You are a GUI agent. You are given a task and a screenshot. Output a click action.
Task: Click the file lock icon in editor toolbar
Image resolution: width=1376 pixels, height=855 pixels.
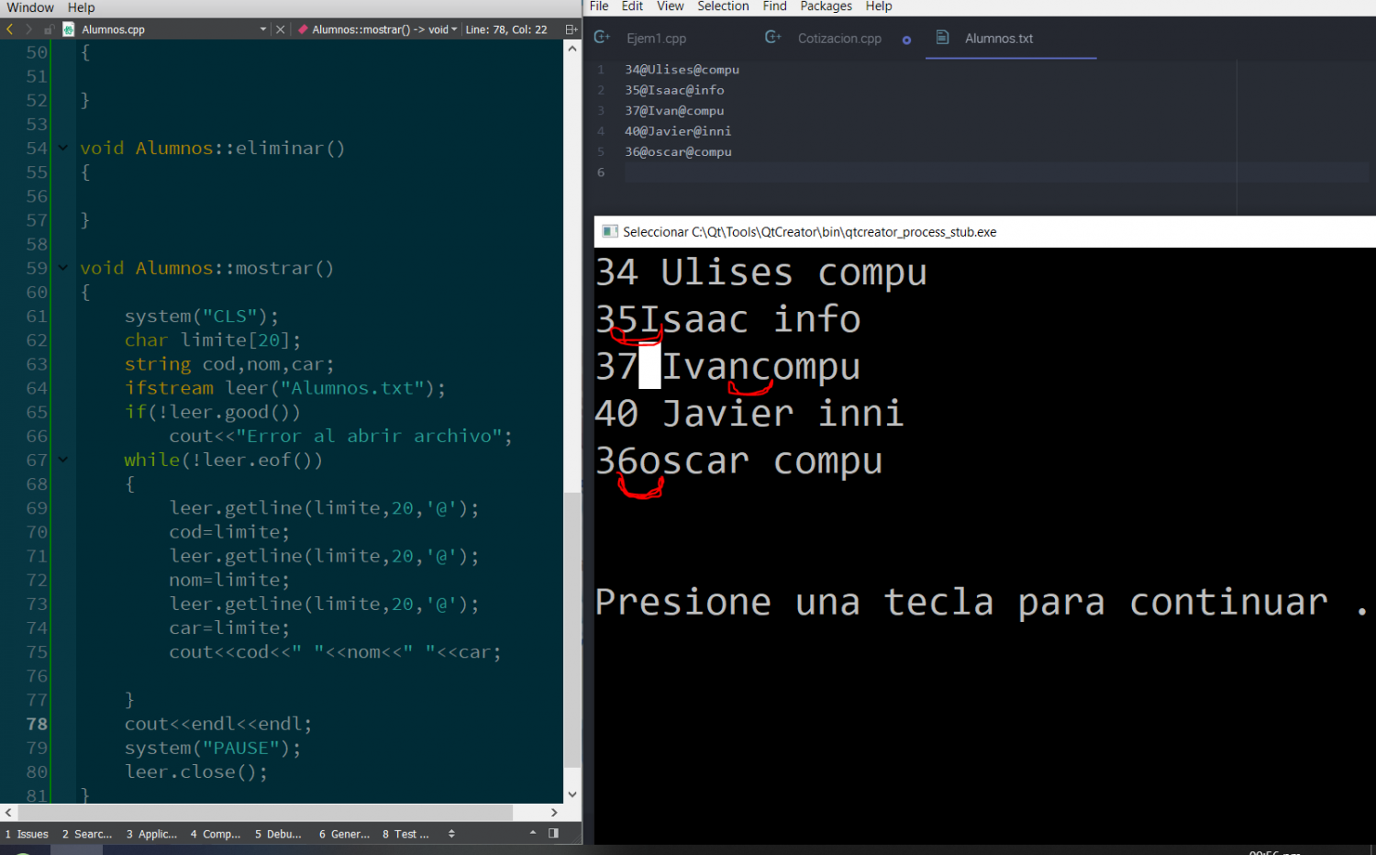(49, 29)
